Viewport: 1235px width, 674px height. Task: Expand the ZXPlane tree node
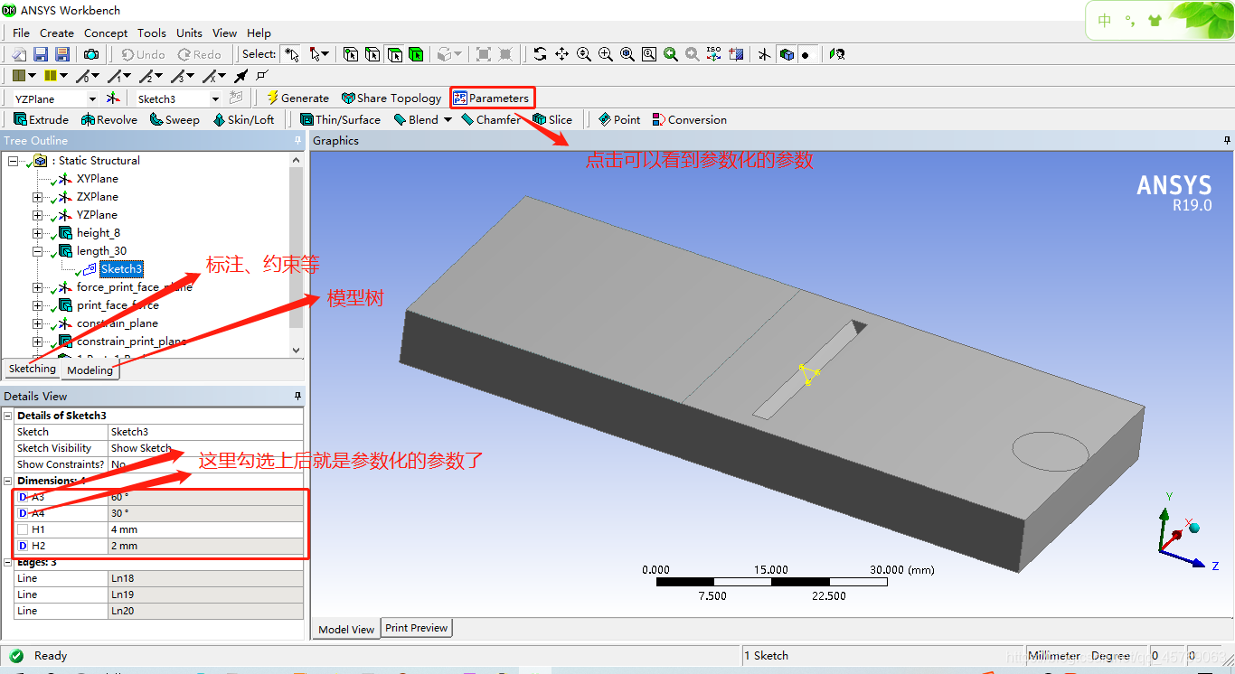pyautogui.click(x=37, y=197)
